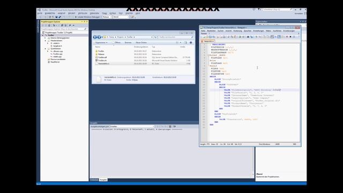This screenshot has width=343, height=193.
Task: Open the Kodierung menu in Notepad++
Action: (237, 31)
